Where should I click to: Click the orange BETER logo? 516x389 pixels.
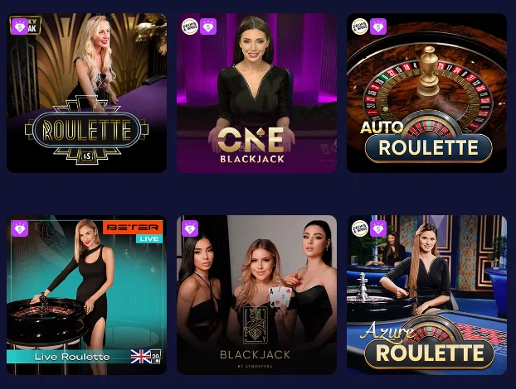coord(133,228)
